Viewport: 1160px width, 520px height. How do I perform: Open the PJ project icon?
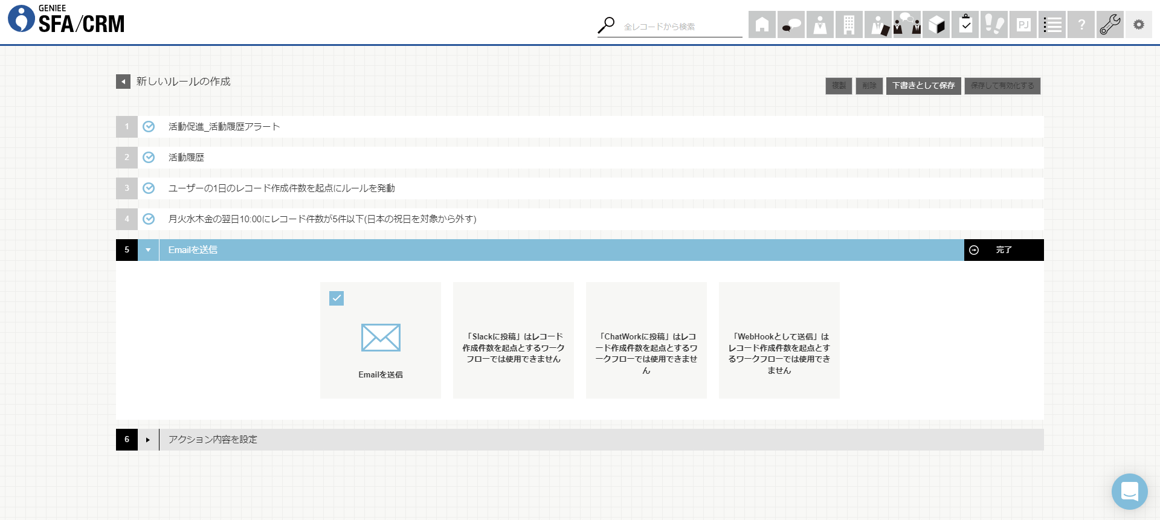coord(1023,25)
